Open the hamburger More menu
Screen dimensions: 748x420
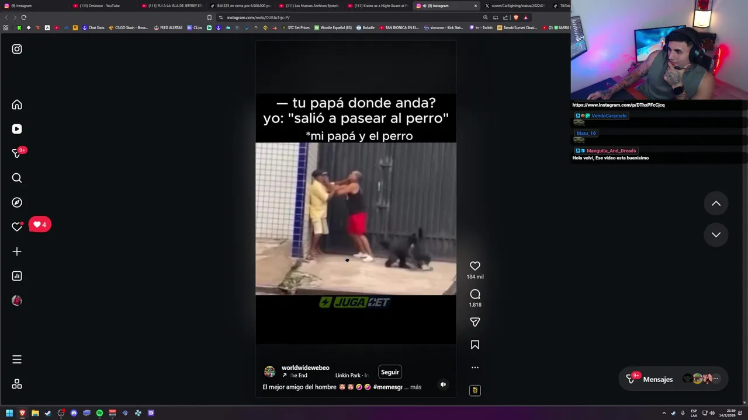point(17,359)
